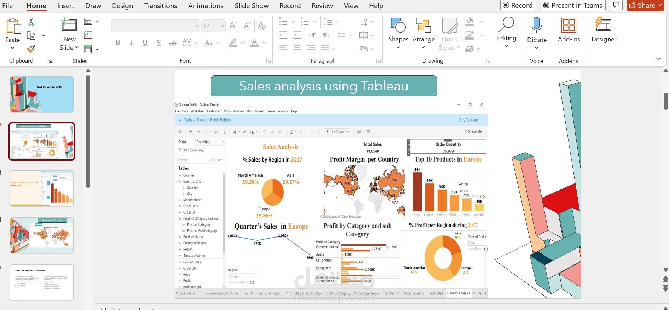Switch to the Transitions tab
This screenshot has height=310, width=669.
coord(161,6)
